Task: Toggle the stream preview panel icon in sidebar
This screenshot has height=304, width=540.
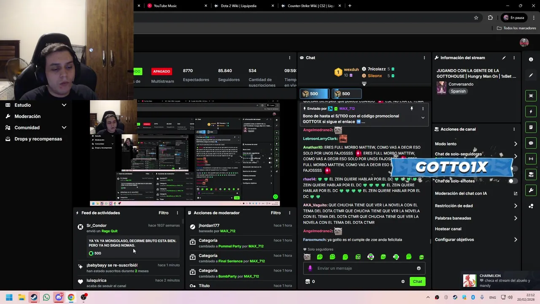Action: (x=531, y=96)
